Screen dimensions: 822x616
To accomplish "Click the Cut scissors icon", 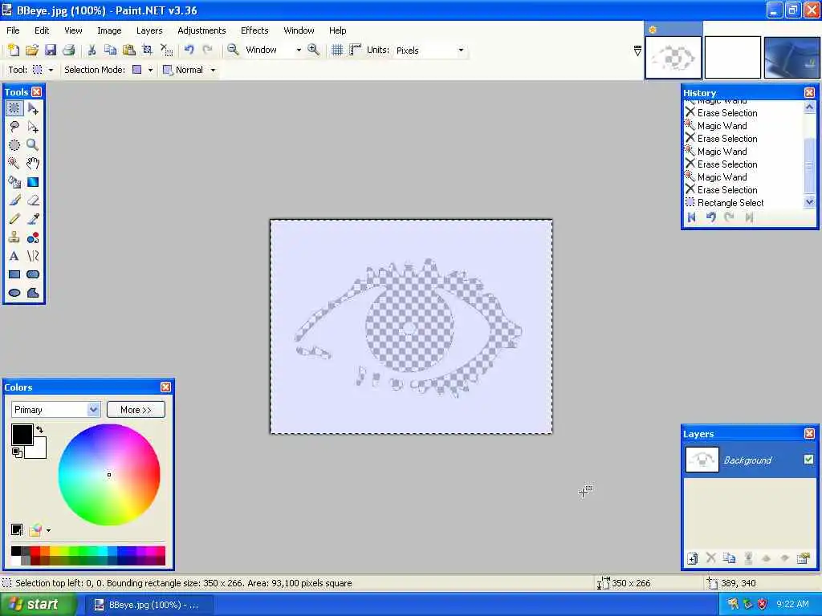I will (92, 50).
